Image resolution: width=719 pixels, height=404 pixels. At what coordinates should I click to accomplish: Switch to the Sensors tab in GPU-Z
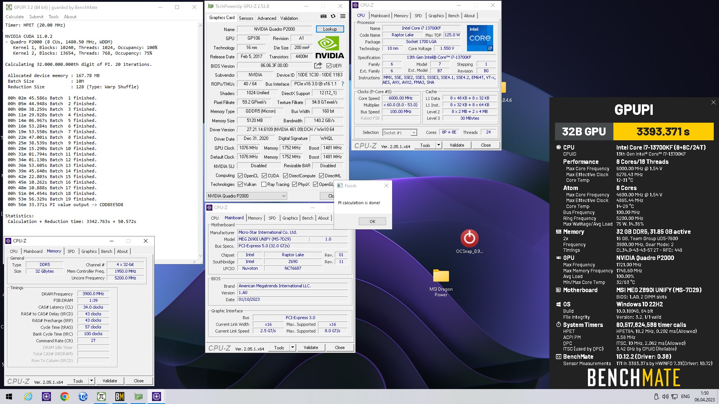[x=246, y=18]
